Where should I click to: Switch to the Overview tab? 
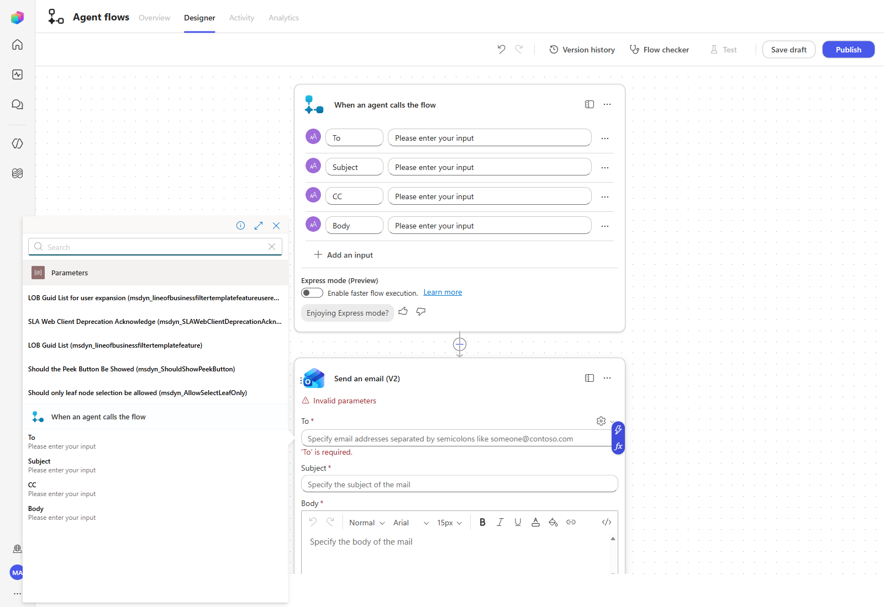(154, 18)
